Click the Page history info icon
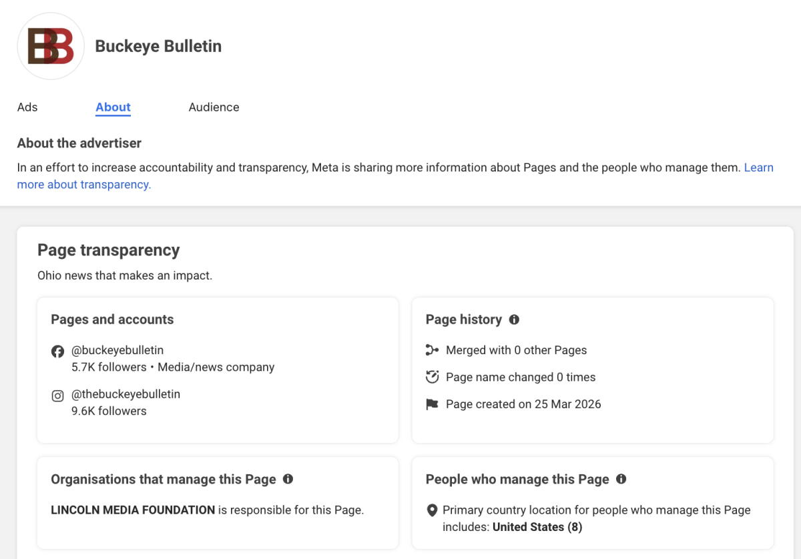 point(514,320)
